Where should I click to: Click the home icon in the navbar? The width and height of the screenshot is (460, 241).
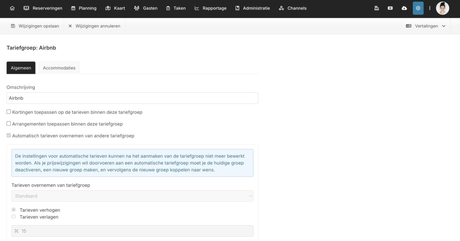click(x=12, y=8)
